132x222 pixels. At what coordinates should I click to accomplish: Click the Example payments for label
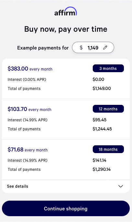pos(43,48)
